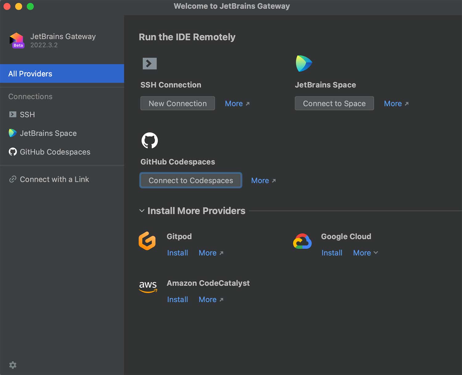The image size is (462, 375).
Task: Click the Google Cloud logo
Action: pyautogui.click(x=302, y=241)
